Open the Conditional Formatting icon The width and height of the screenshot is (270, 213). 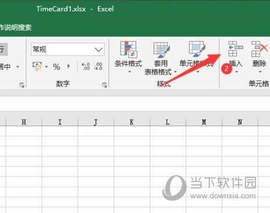[128, 50]
